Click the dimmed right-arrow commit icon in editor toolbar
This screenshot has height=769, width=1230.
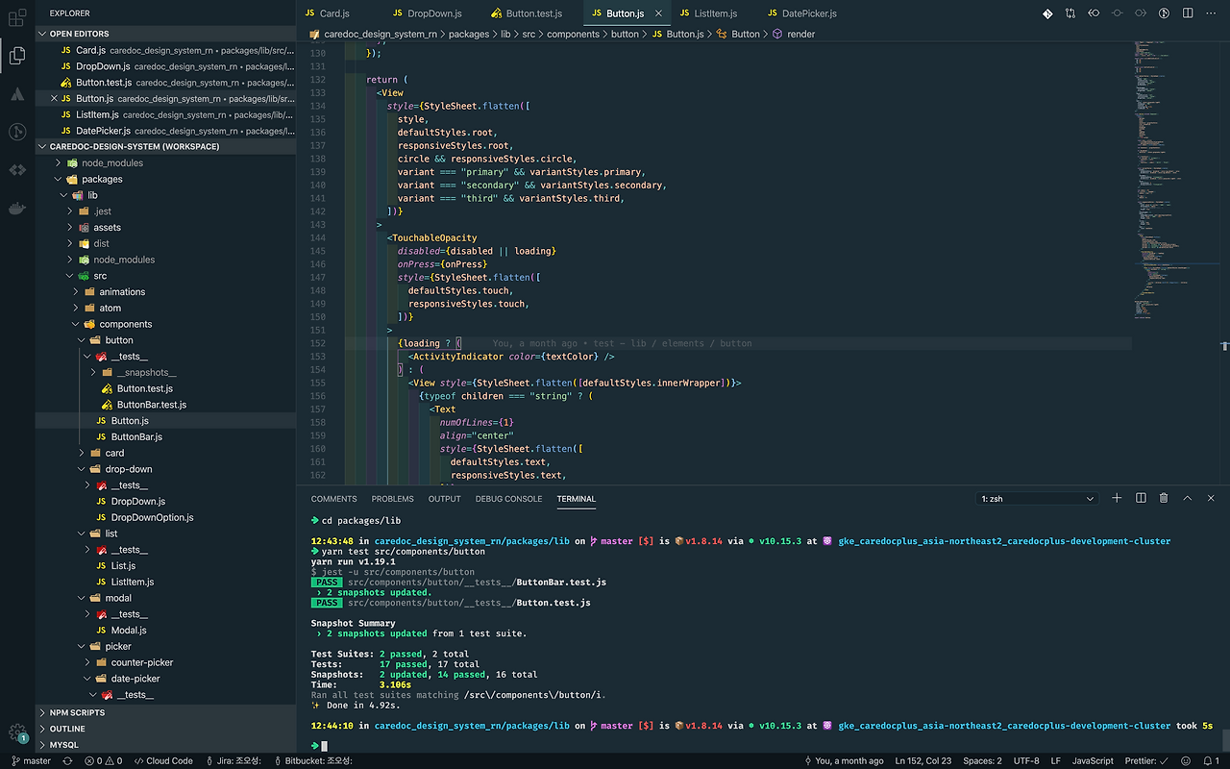tap(1140, 13)
